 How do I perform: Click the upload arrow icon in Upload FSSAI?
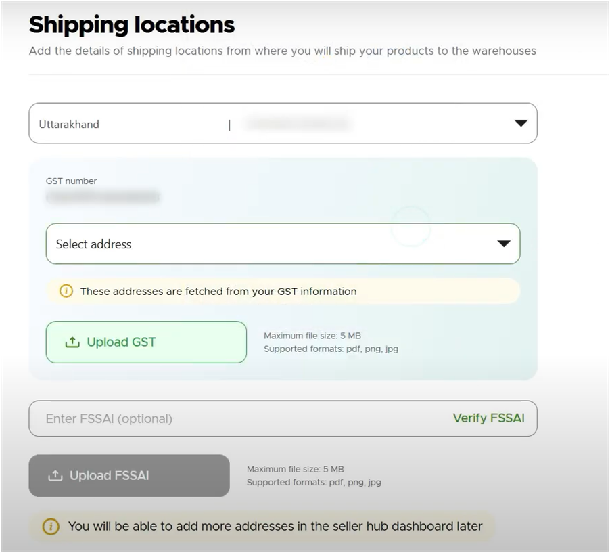[55, 476]
